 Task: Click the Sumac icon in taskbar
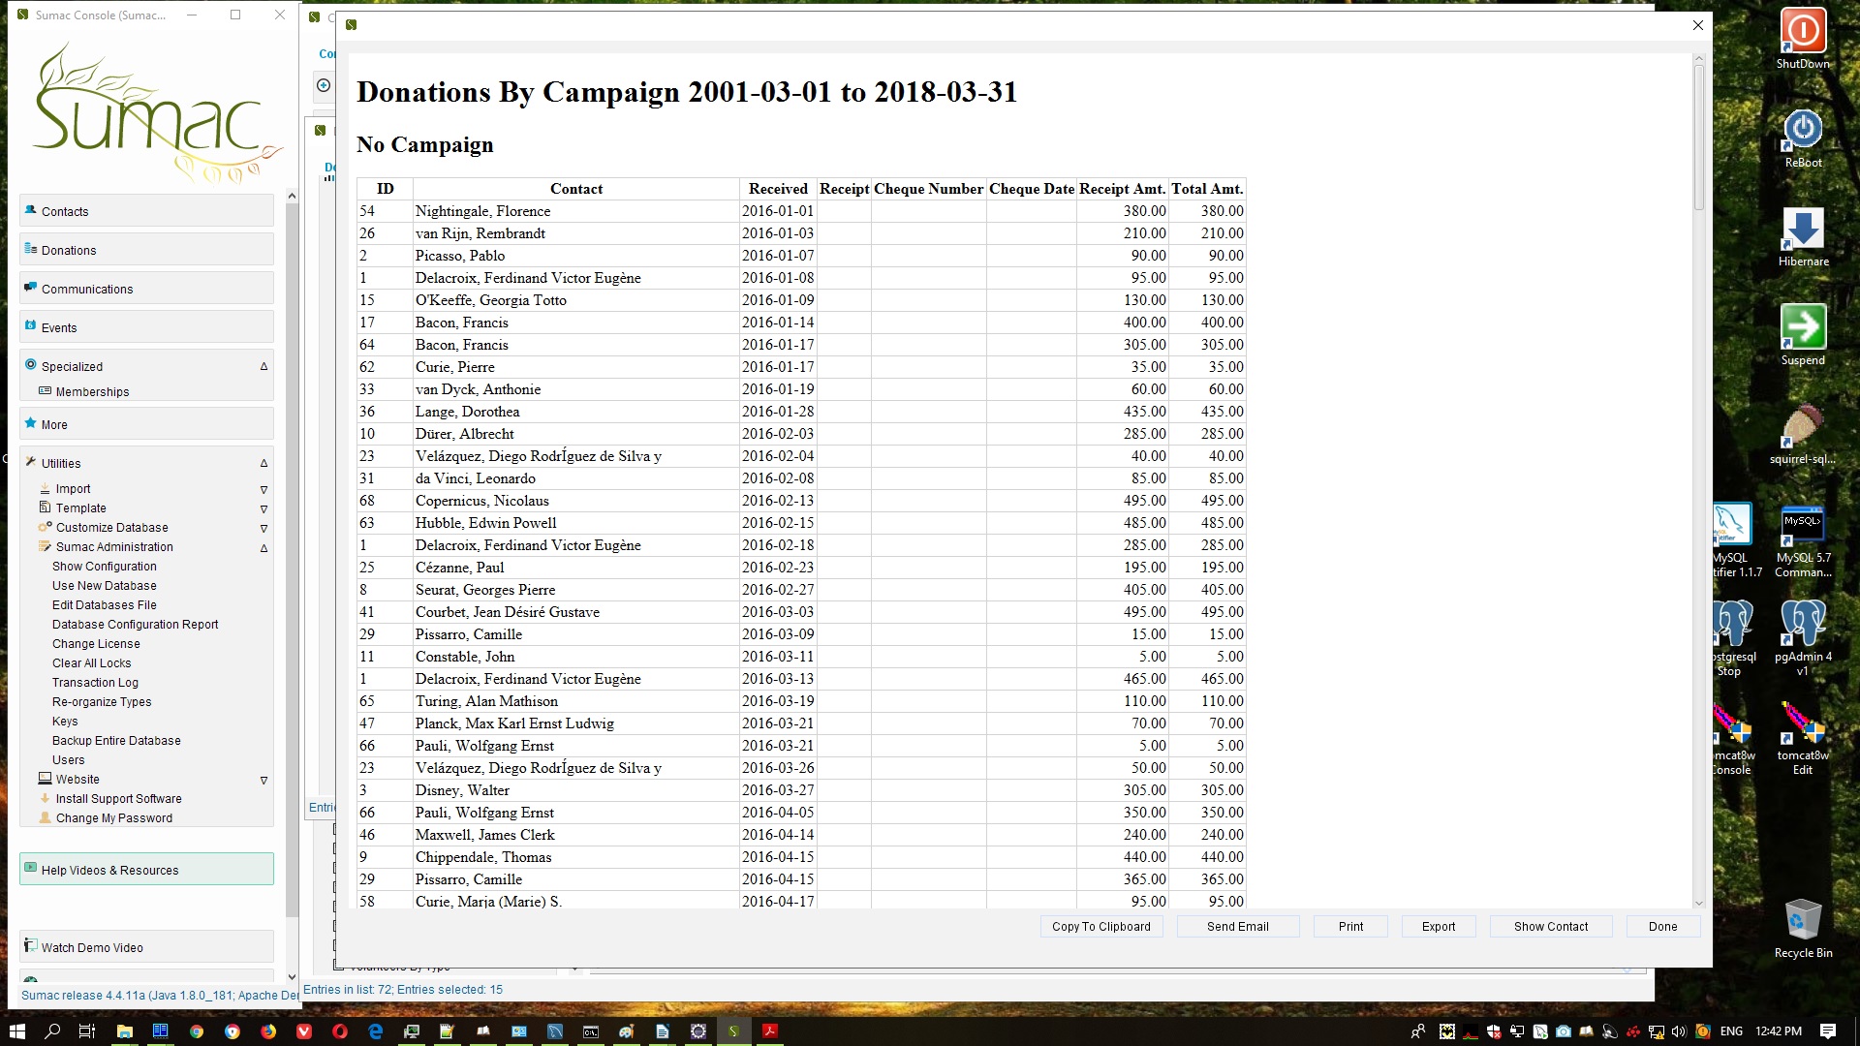pos(733,1031)
